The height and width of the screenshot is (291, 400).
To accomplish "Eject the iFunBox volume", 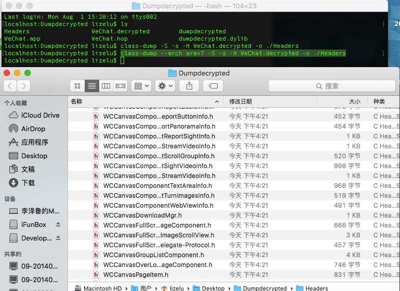I will [x=58, y=224].
